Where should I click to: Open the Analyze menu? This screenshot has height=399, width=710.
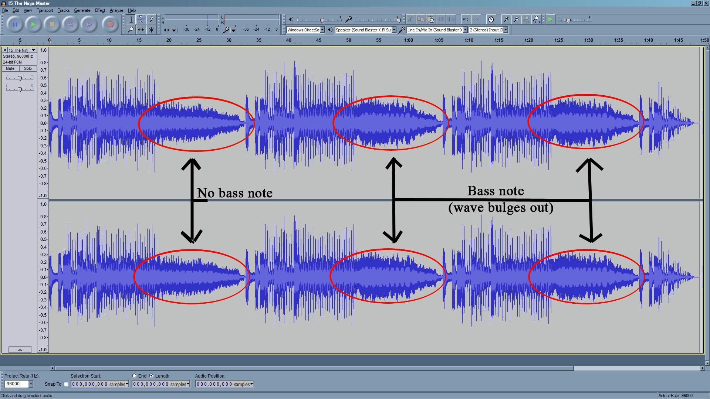click(x=116, y=10)
